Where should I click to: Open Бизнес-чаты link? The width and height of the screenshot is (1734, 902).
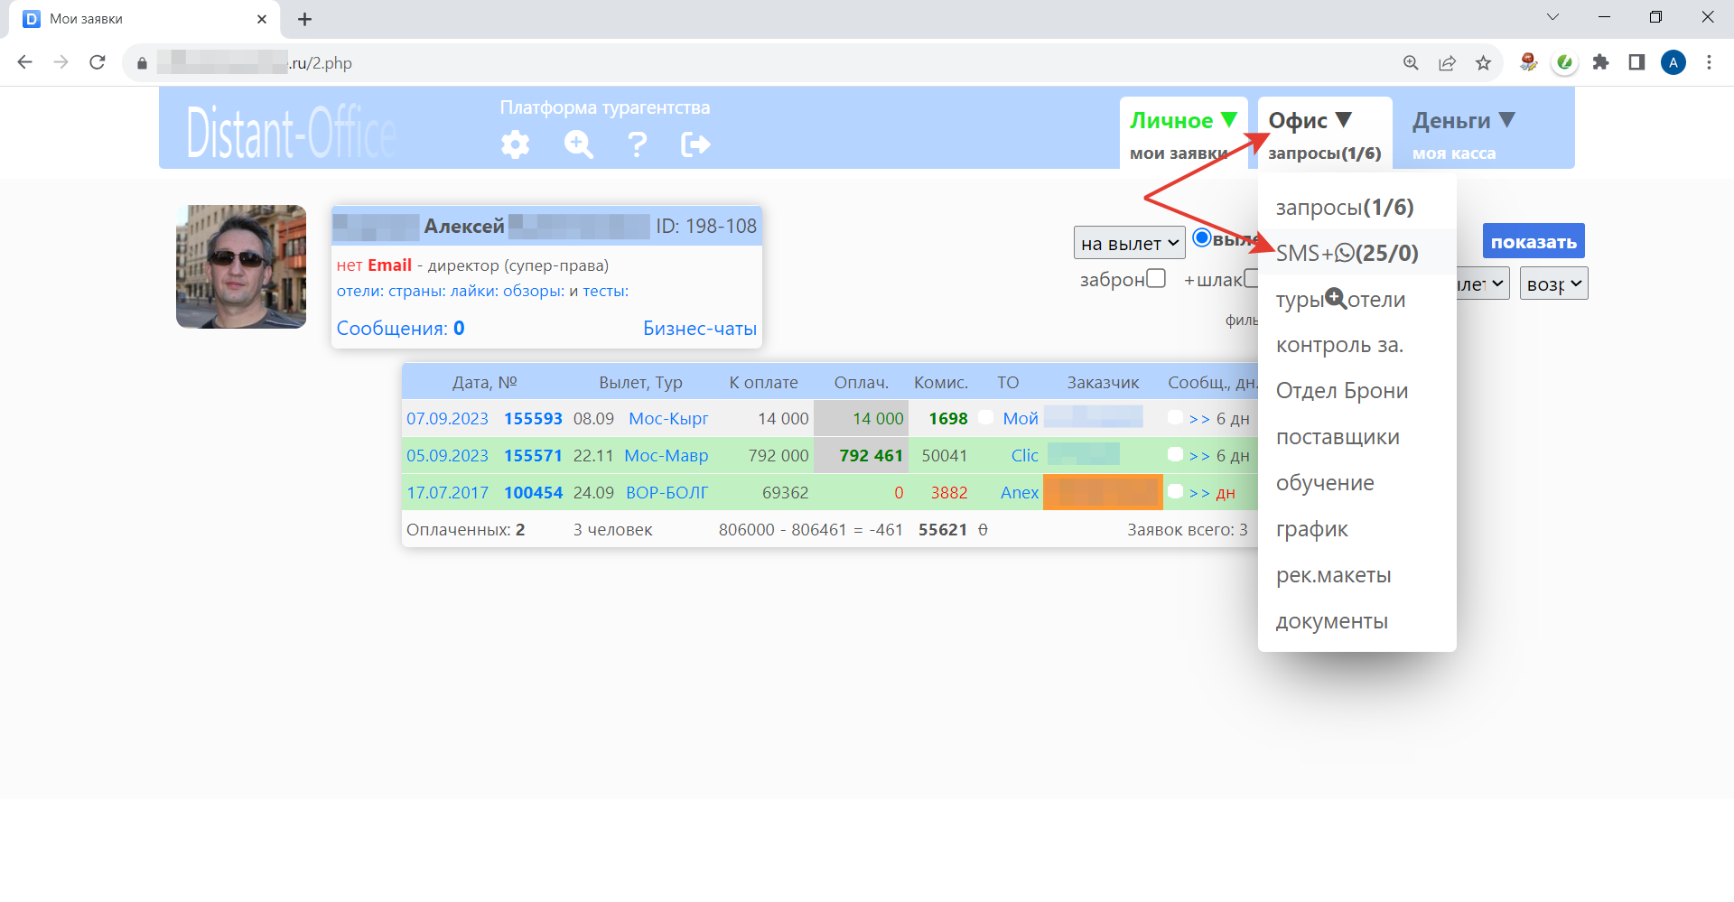coord(700,329)
